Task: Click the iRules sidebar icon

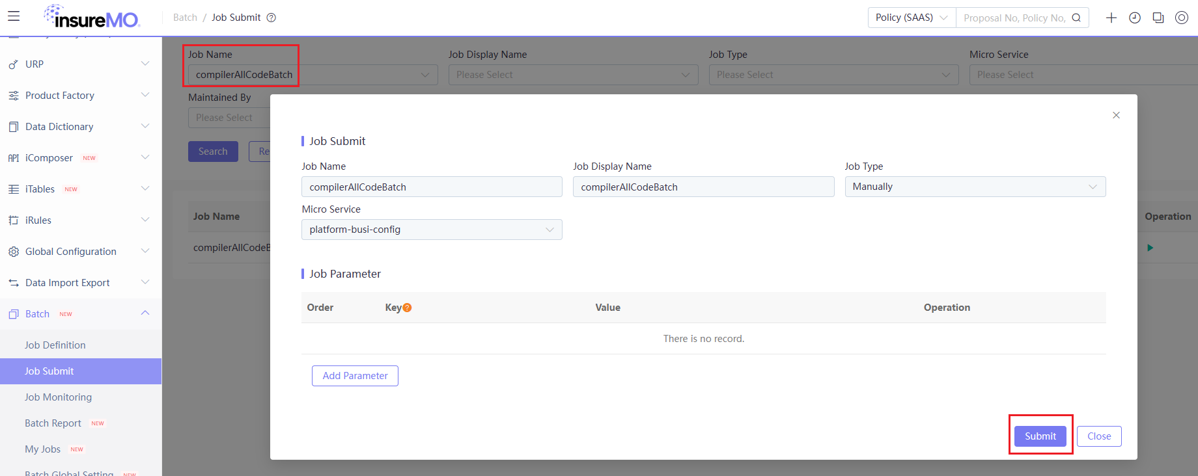Action: (13, 220)
